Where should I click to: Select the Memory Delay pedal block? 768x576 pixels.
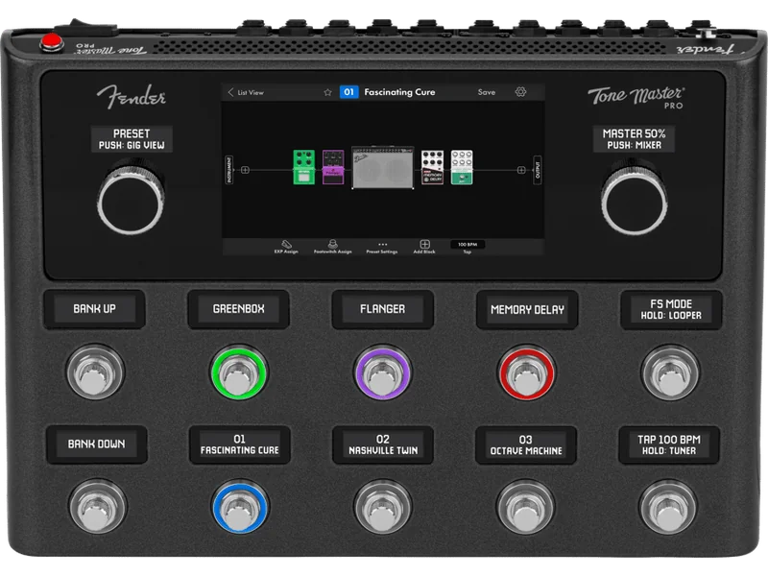point(433,167)
